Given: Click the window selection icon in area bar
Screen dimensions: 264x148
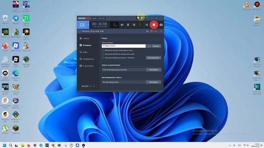Looking at the screenshot, I should [151, 31].
